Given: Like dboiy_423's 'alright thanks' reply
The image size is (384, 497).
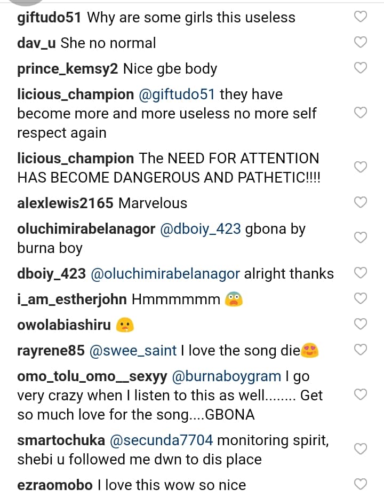Looking at the screenshot, I should 361,273.
